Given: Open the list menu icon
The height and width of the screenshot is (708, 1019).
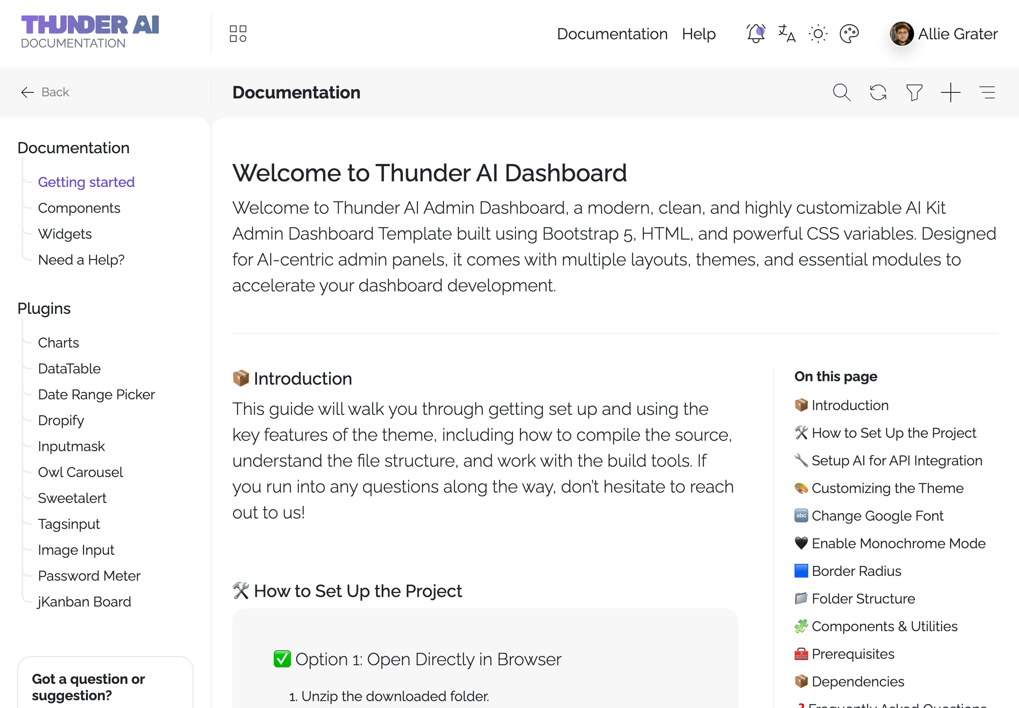Looking at the screenshot, I should (987, 92).
